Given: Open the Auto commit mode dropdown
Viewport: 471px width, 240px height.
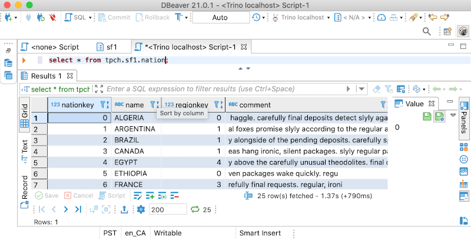Looking at the screenshot, I should pos(219,18).
